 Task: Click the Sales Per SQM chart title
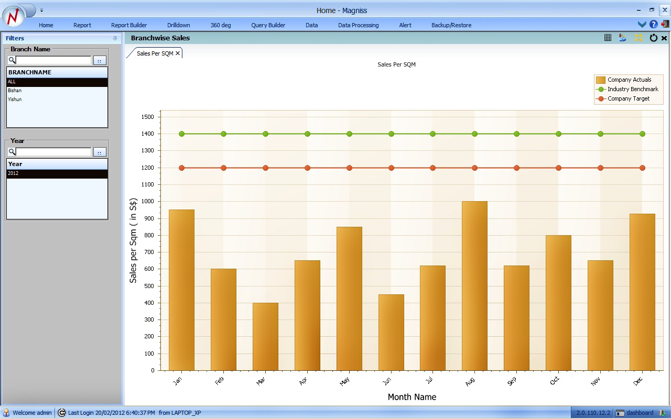click(396, 64)
